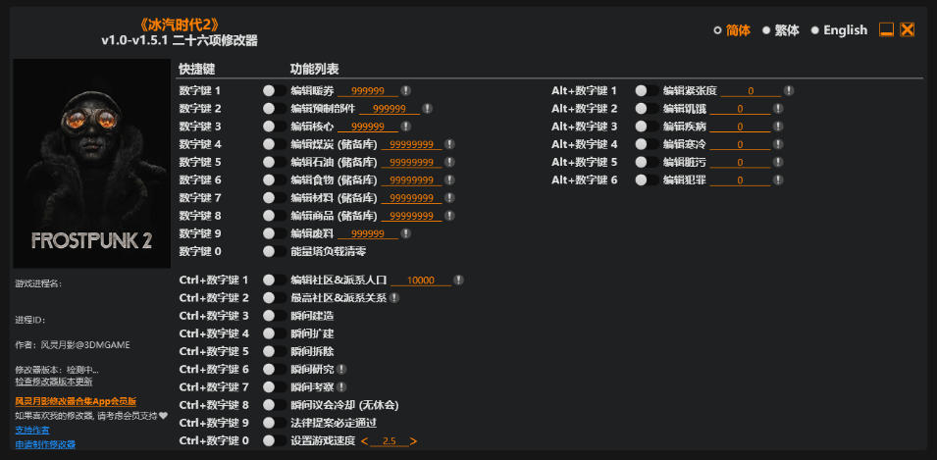Click 《冰汽时代2》 title text
This screenshot has width=937, height=460.
point(180,26)
